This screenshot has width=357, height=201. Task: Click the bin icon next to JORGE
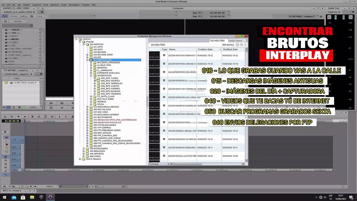point(6,61)
